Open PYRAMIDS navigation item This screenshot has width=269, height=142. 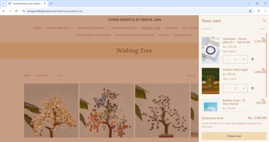[171, 28]
